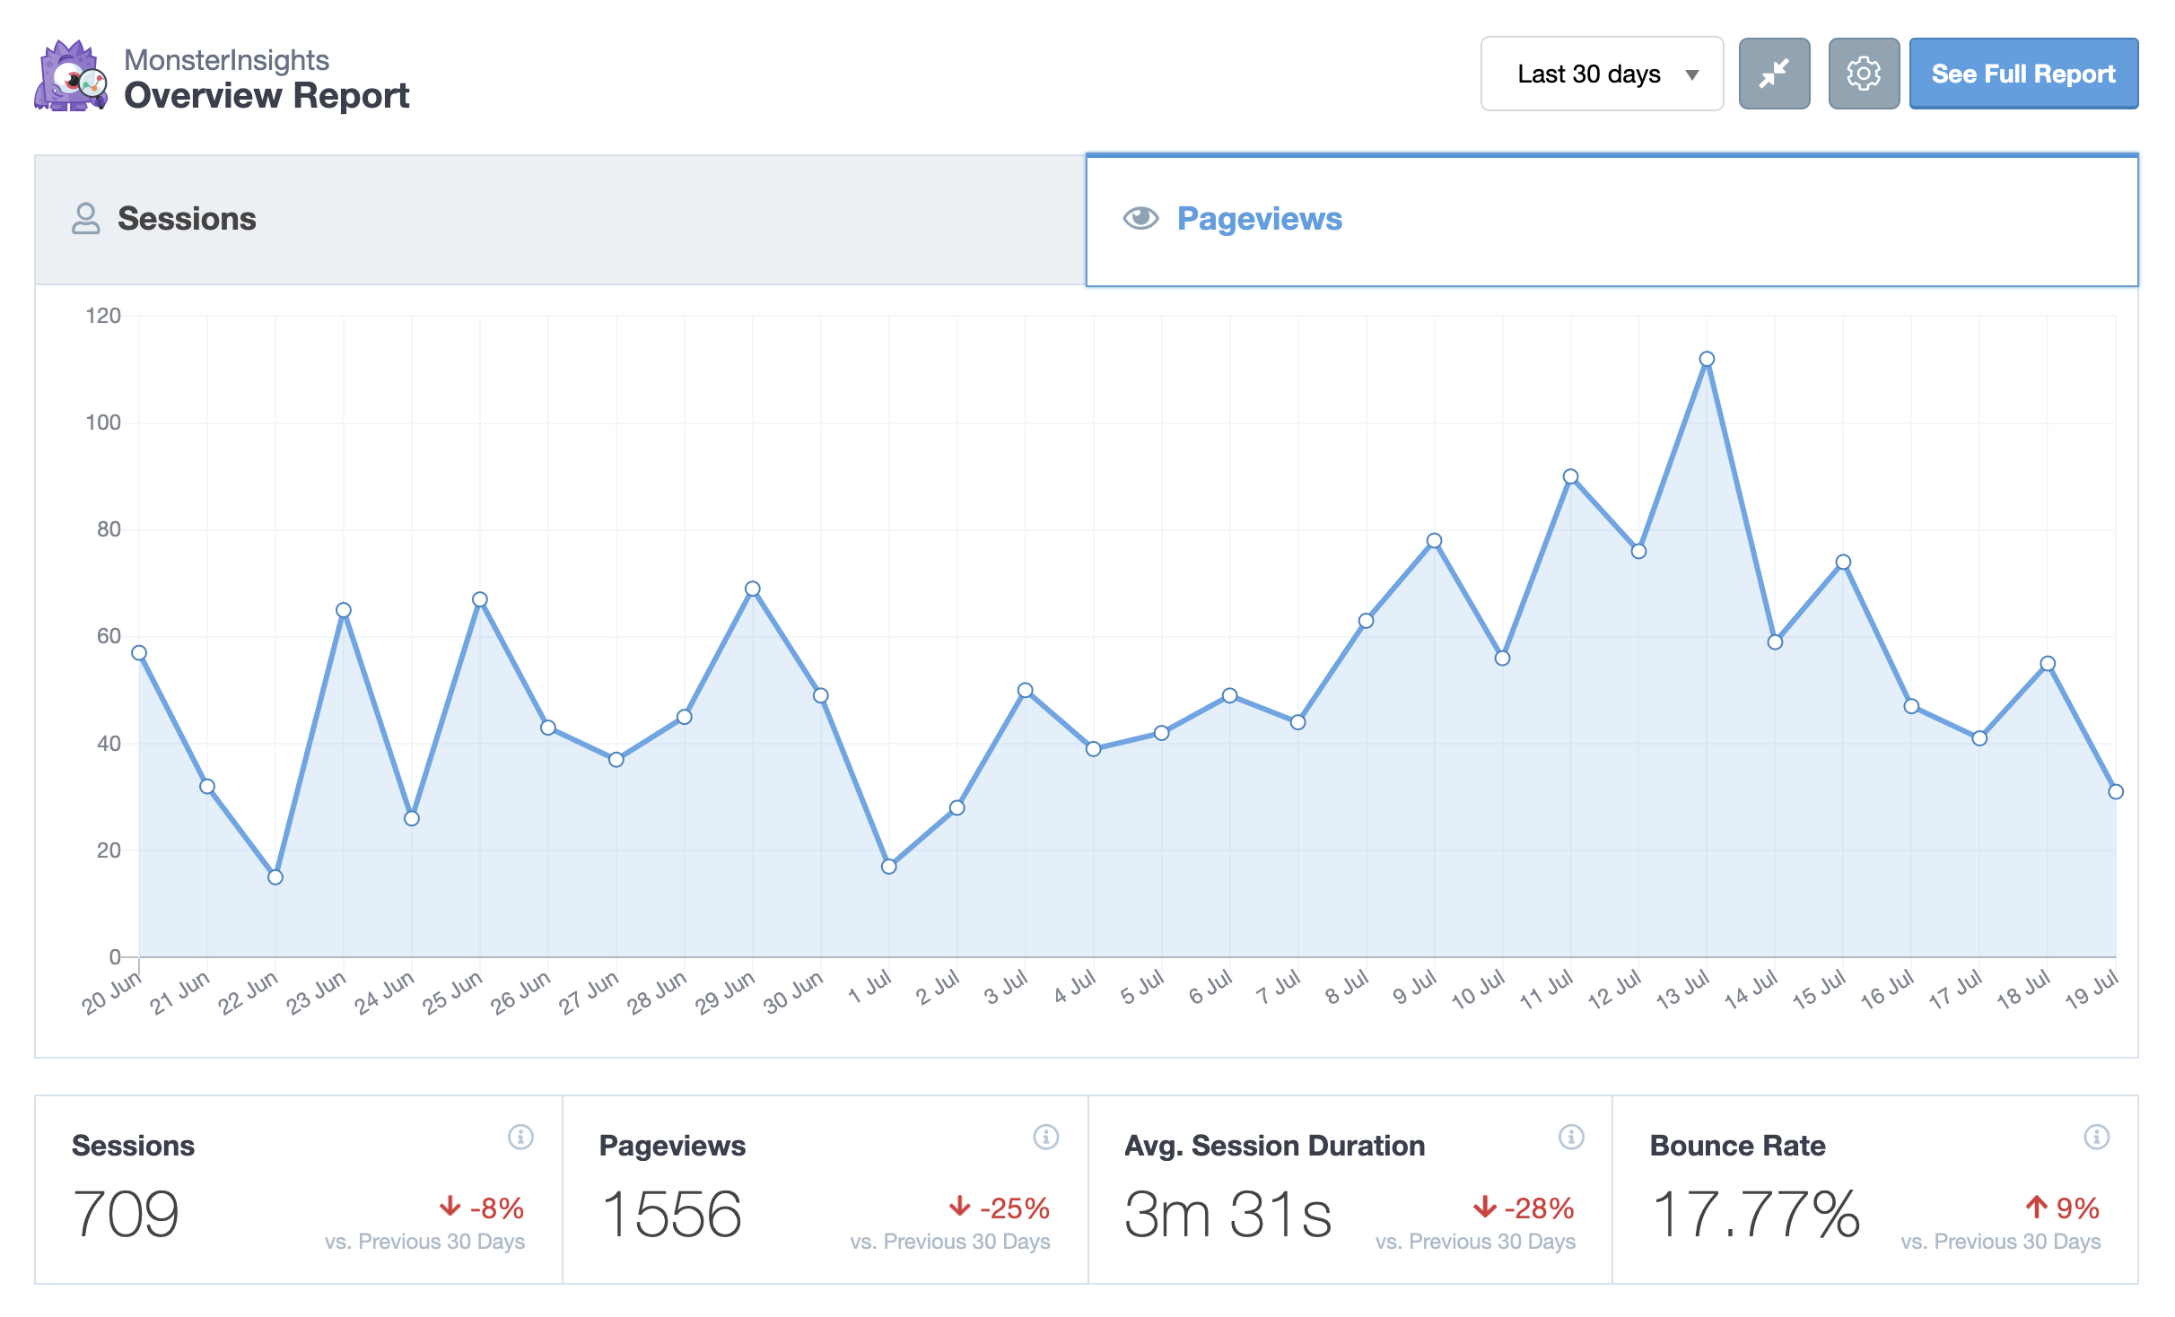Click the 29 Jun data point
The height and width of the screenshot is (1317, 2175).
(x=753, y=589)
